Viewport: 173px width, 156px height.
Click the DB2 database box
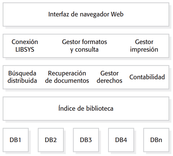51,140
